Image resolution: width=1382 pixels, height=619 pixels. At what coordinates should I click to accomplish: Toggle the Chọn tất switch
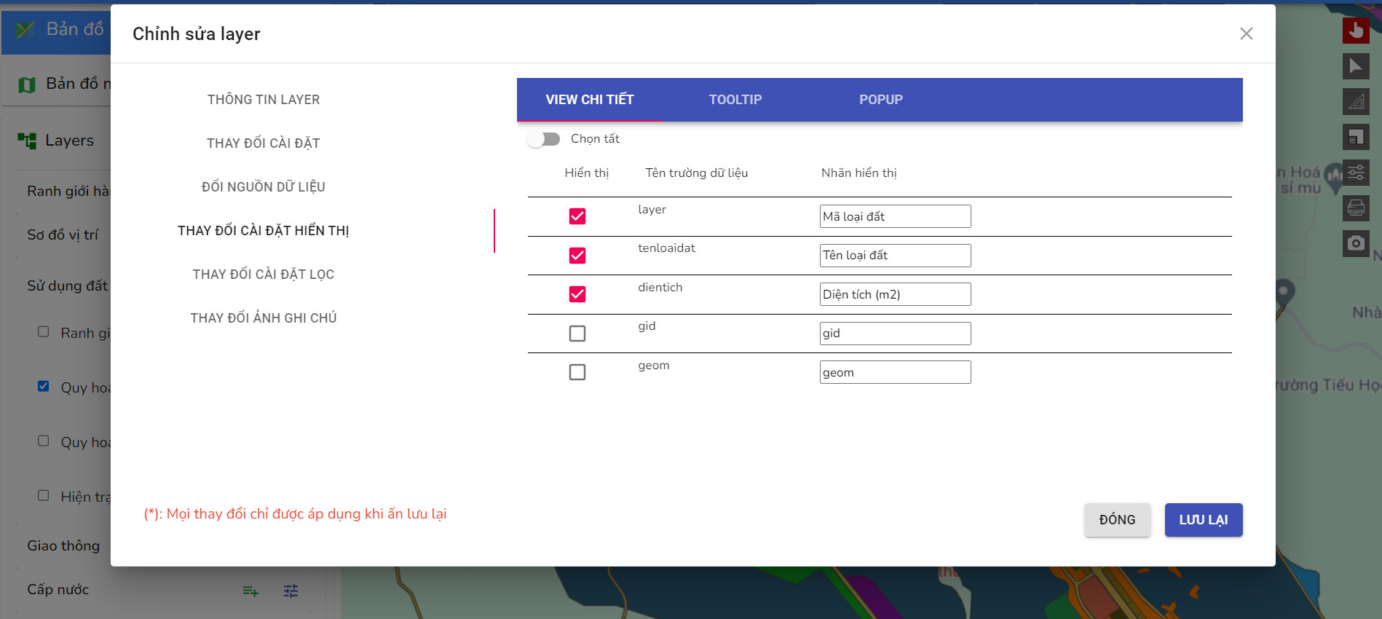544,139
